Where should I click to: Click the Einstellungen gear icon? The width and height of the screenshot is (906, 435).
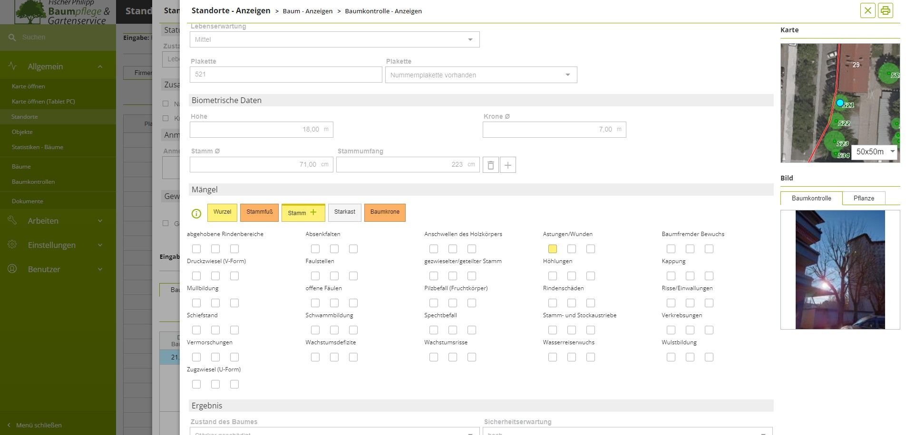point(12,245)
